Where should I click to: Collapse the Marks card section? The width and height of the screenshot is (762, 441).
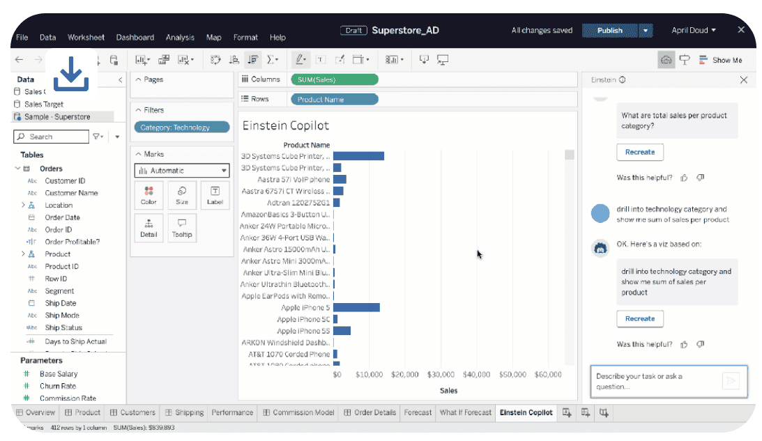coord(139,154)
